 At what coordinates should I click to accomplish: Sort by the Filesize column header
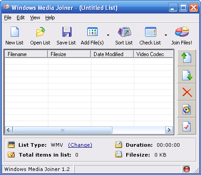coord(69,54)
